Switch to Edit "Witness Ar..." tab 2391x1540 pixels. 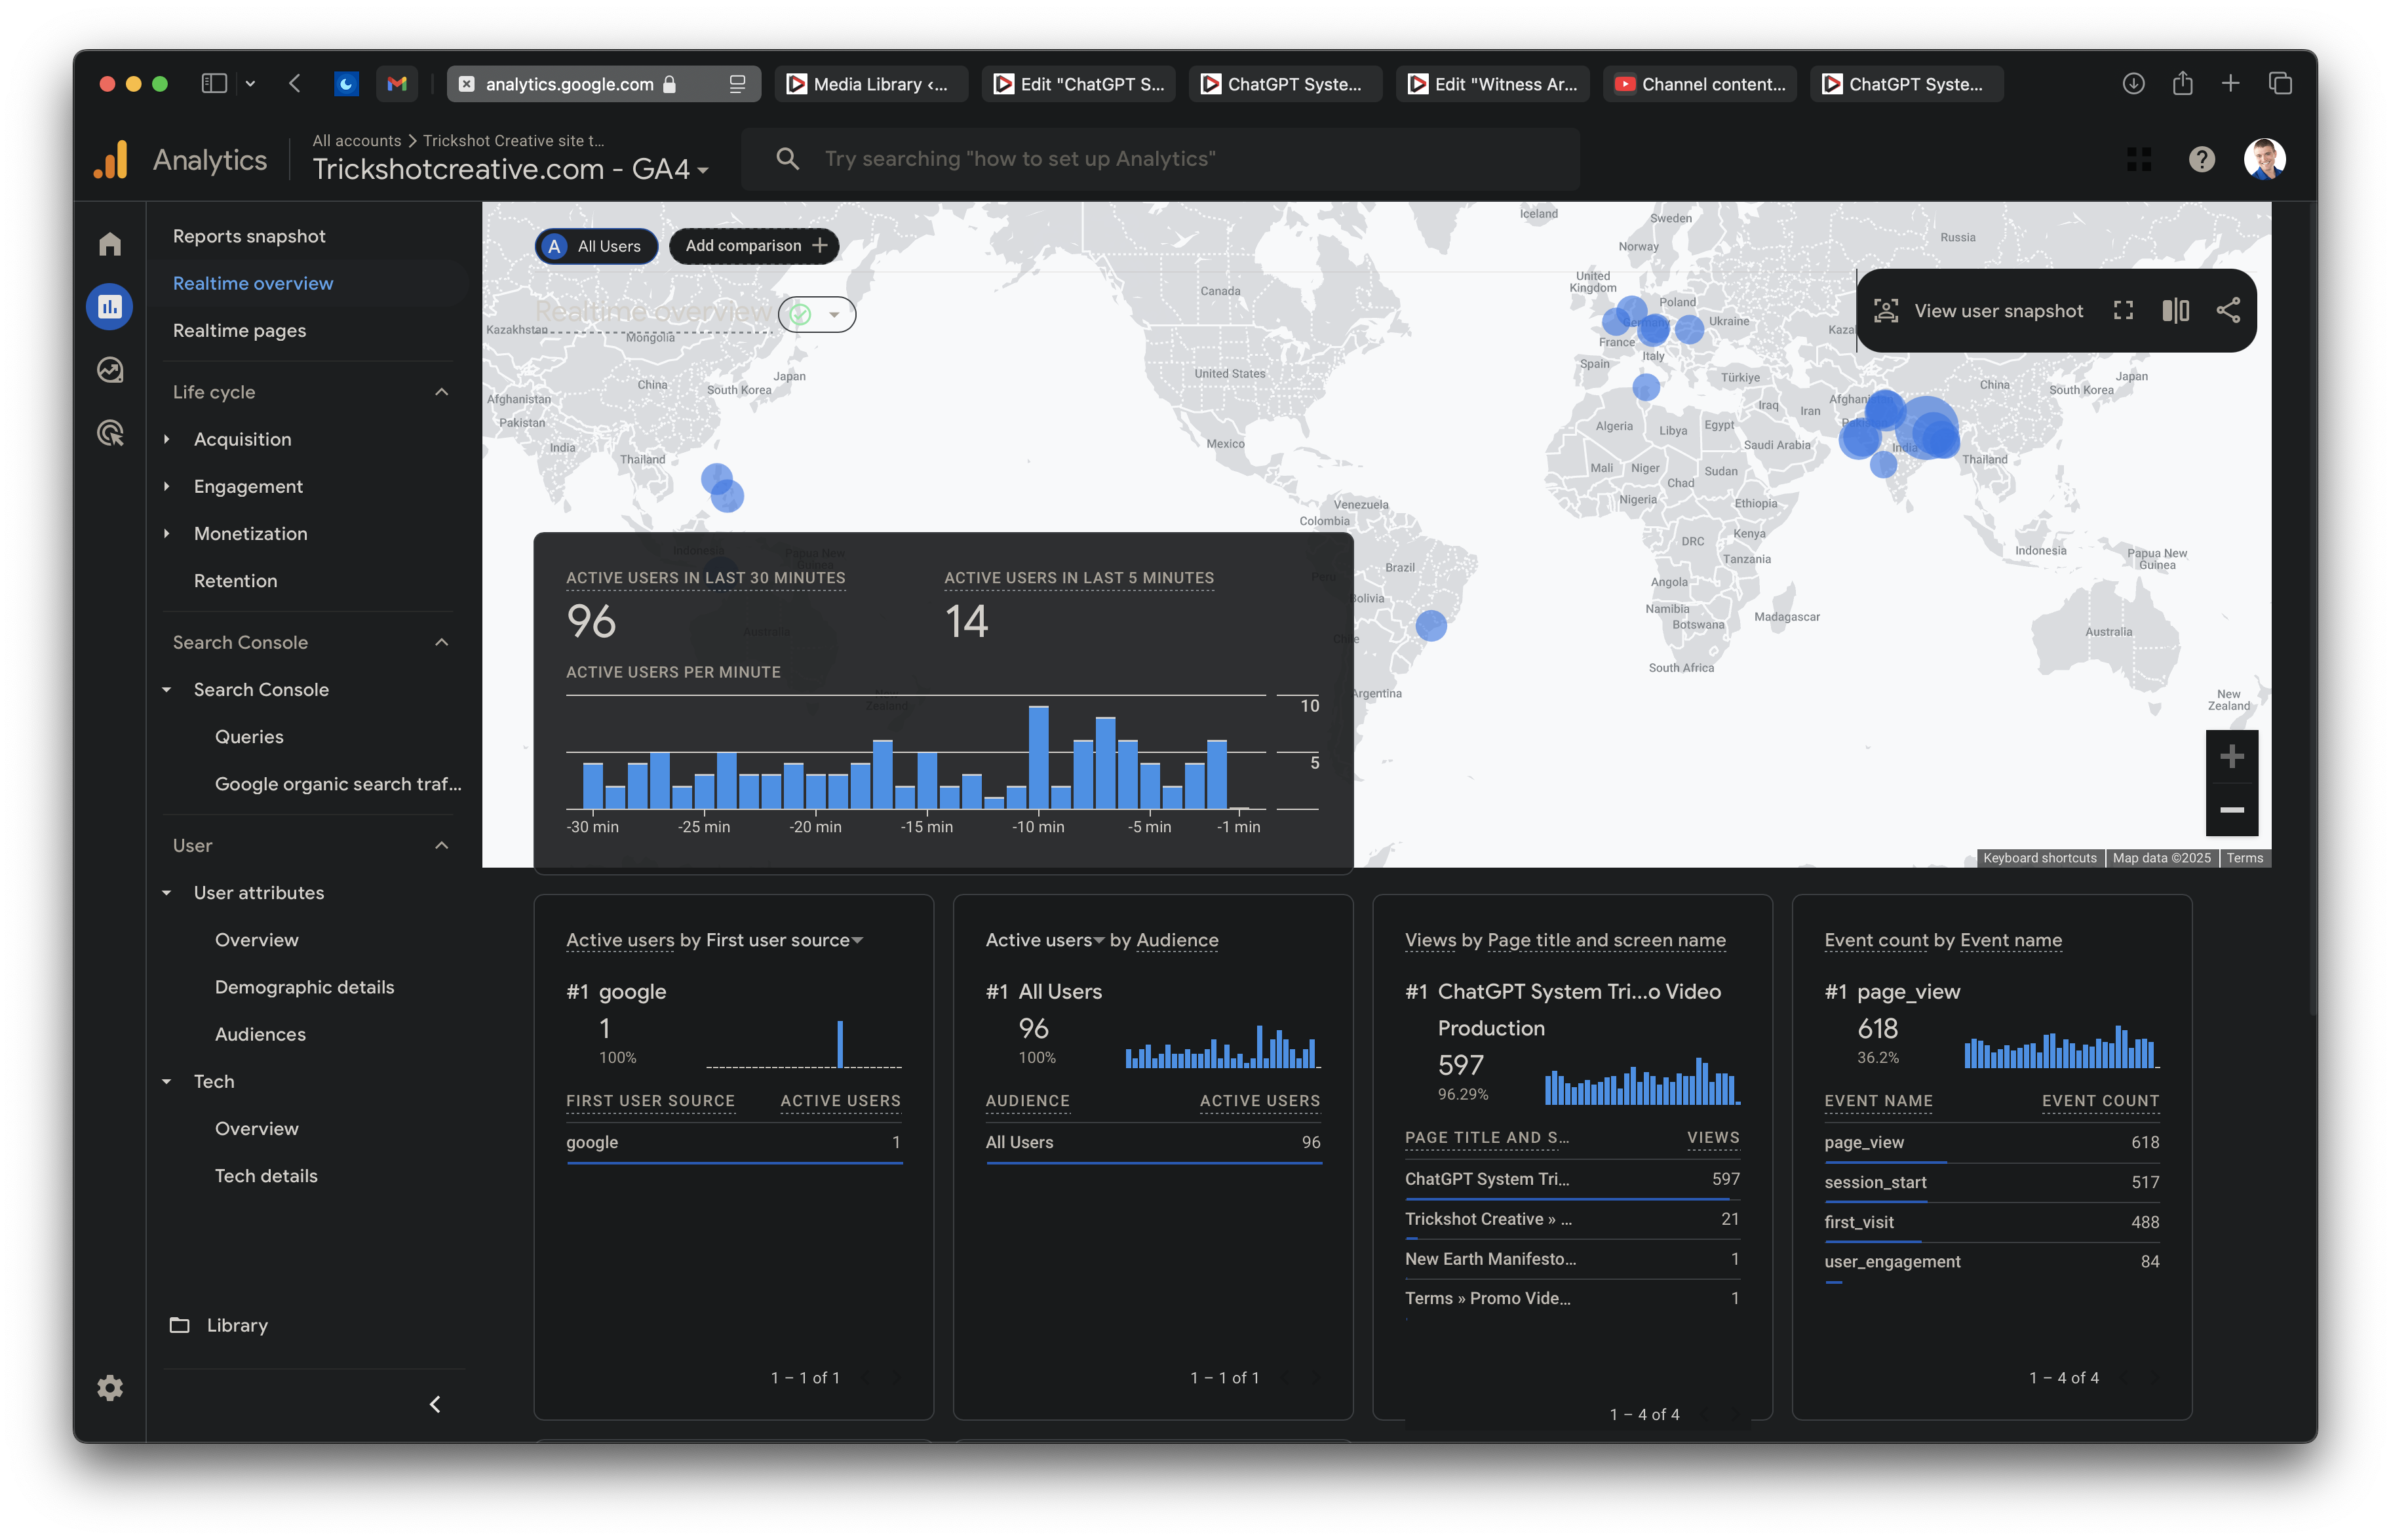click(x=1493, y=84)
